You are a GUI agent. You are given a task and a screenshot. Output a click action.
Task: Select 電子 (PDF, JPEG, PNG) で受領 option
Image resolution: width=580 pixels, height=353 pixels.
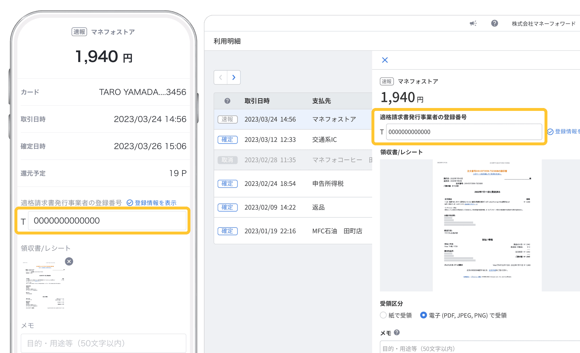coord(423,315)
